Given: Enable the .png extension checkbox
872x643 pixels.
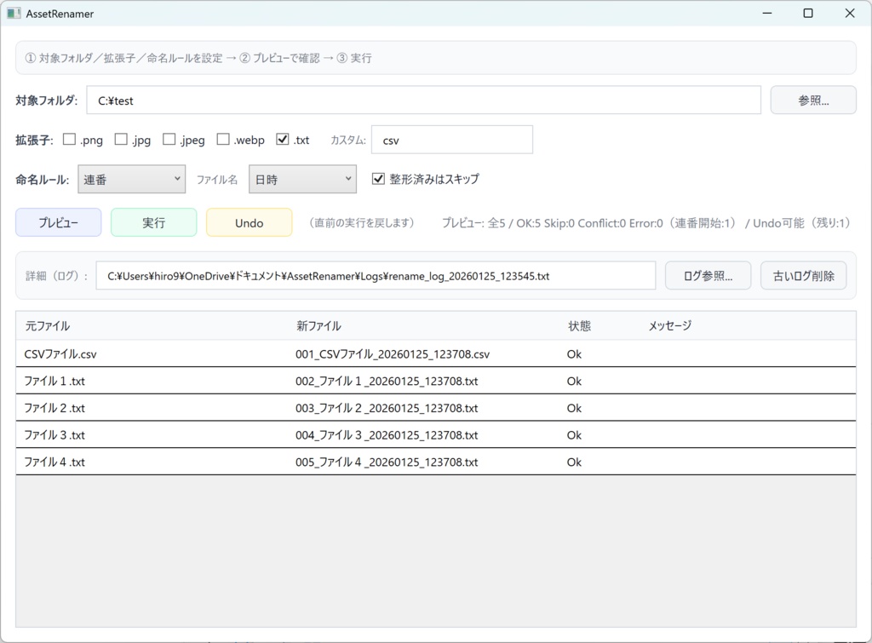Looking at the screenshot, I should click(x=69, y=139).
